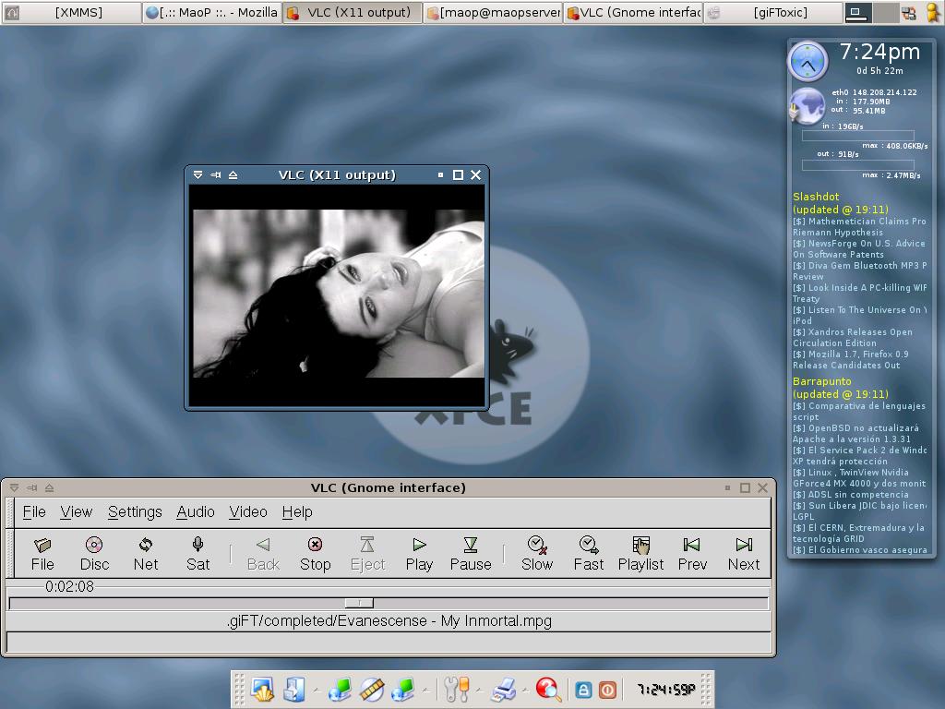
Task: Select VLC (X11 output) taskbar entry
Action: pos(352,12)
